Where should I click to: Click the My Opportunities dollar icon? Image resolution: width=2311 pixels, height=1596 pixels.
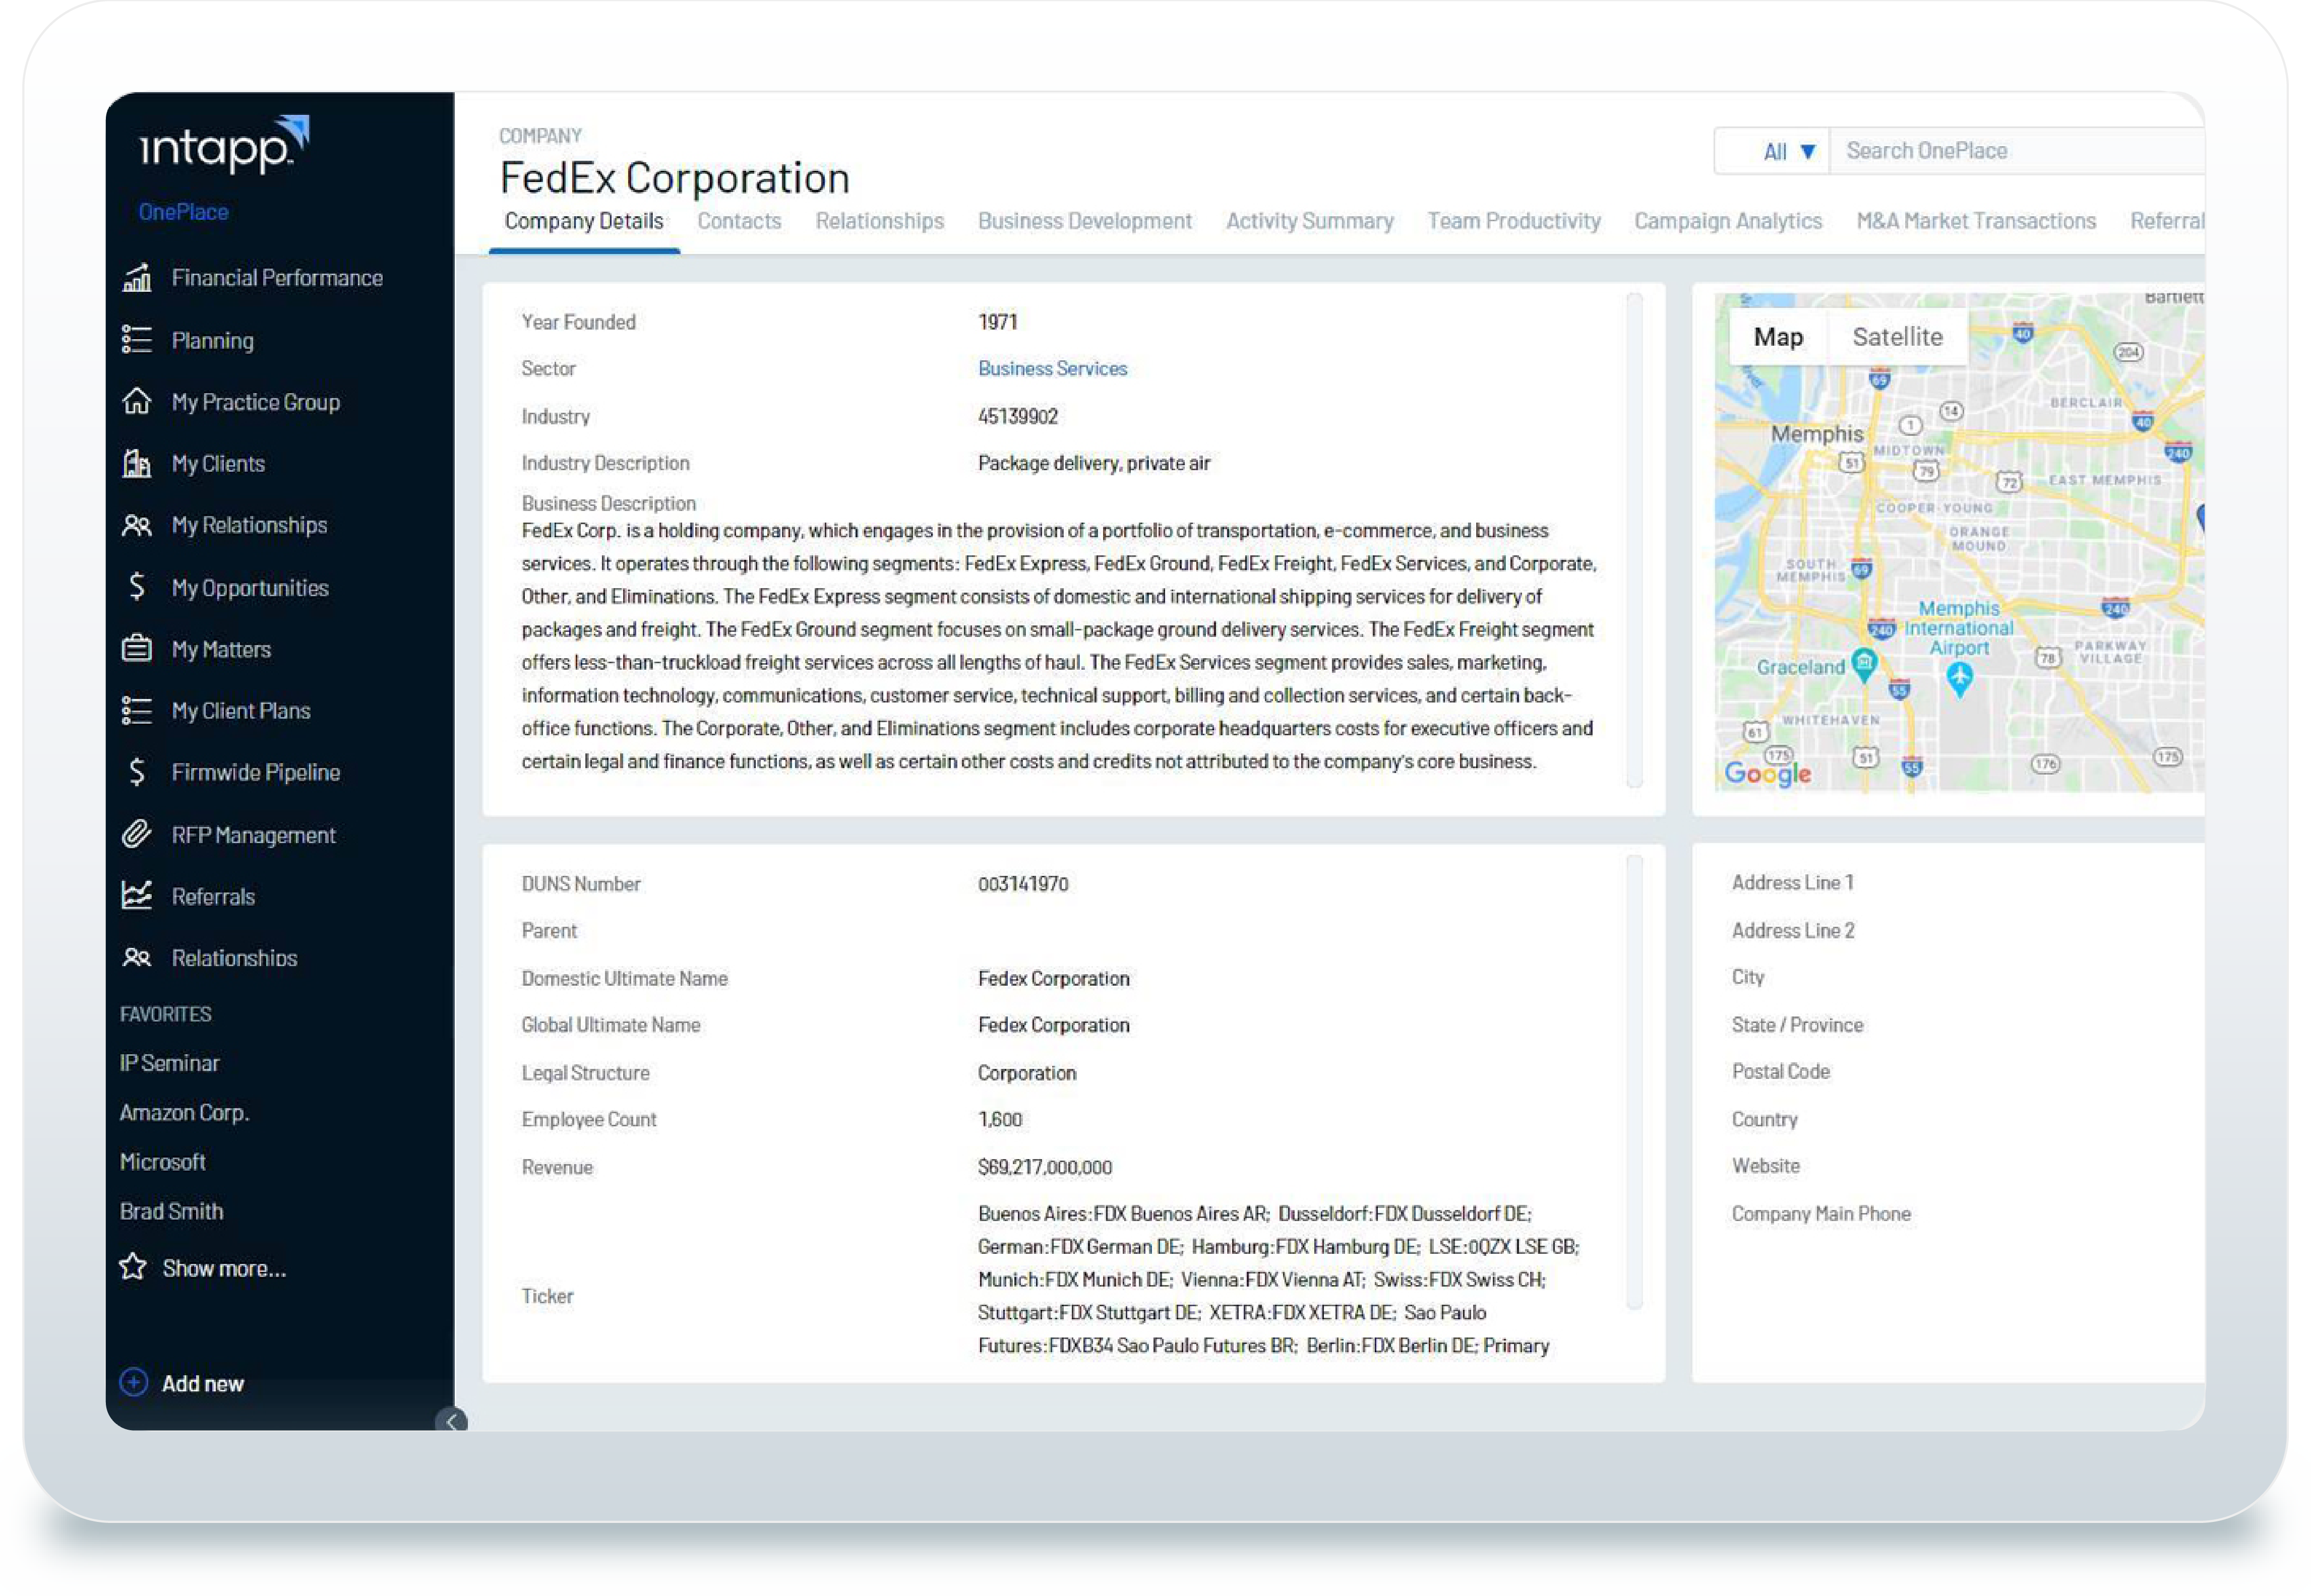(x=137, y=587)
